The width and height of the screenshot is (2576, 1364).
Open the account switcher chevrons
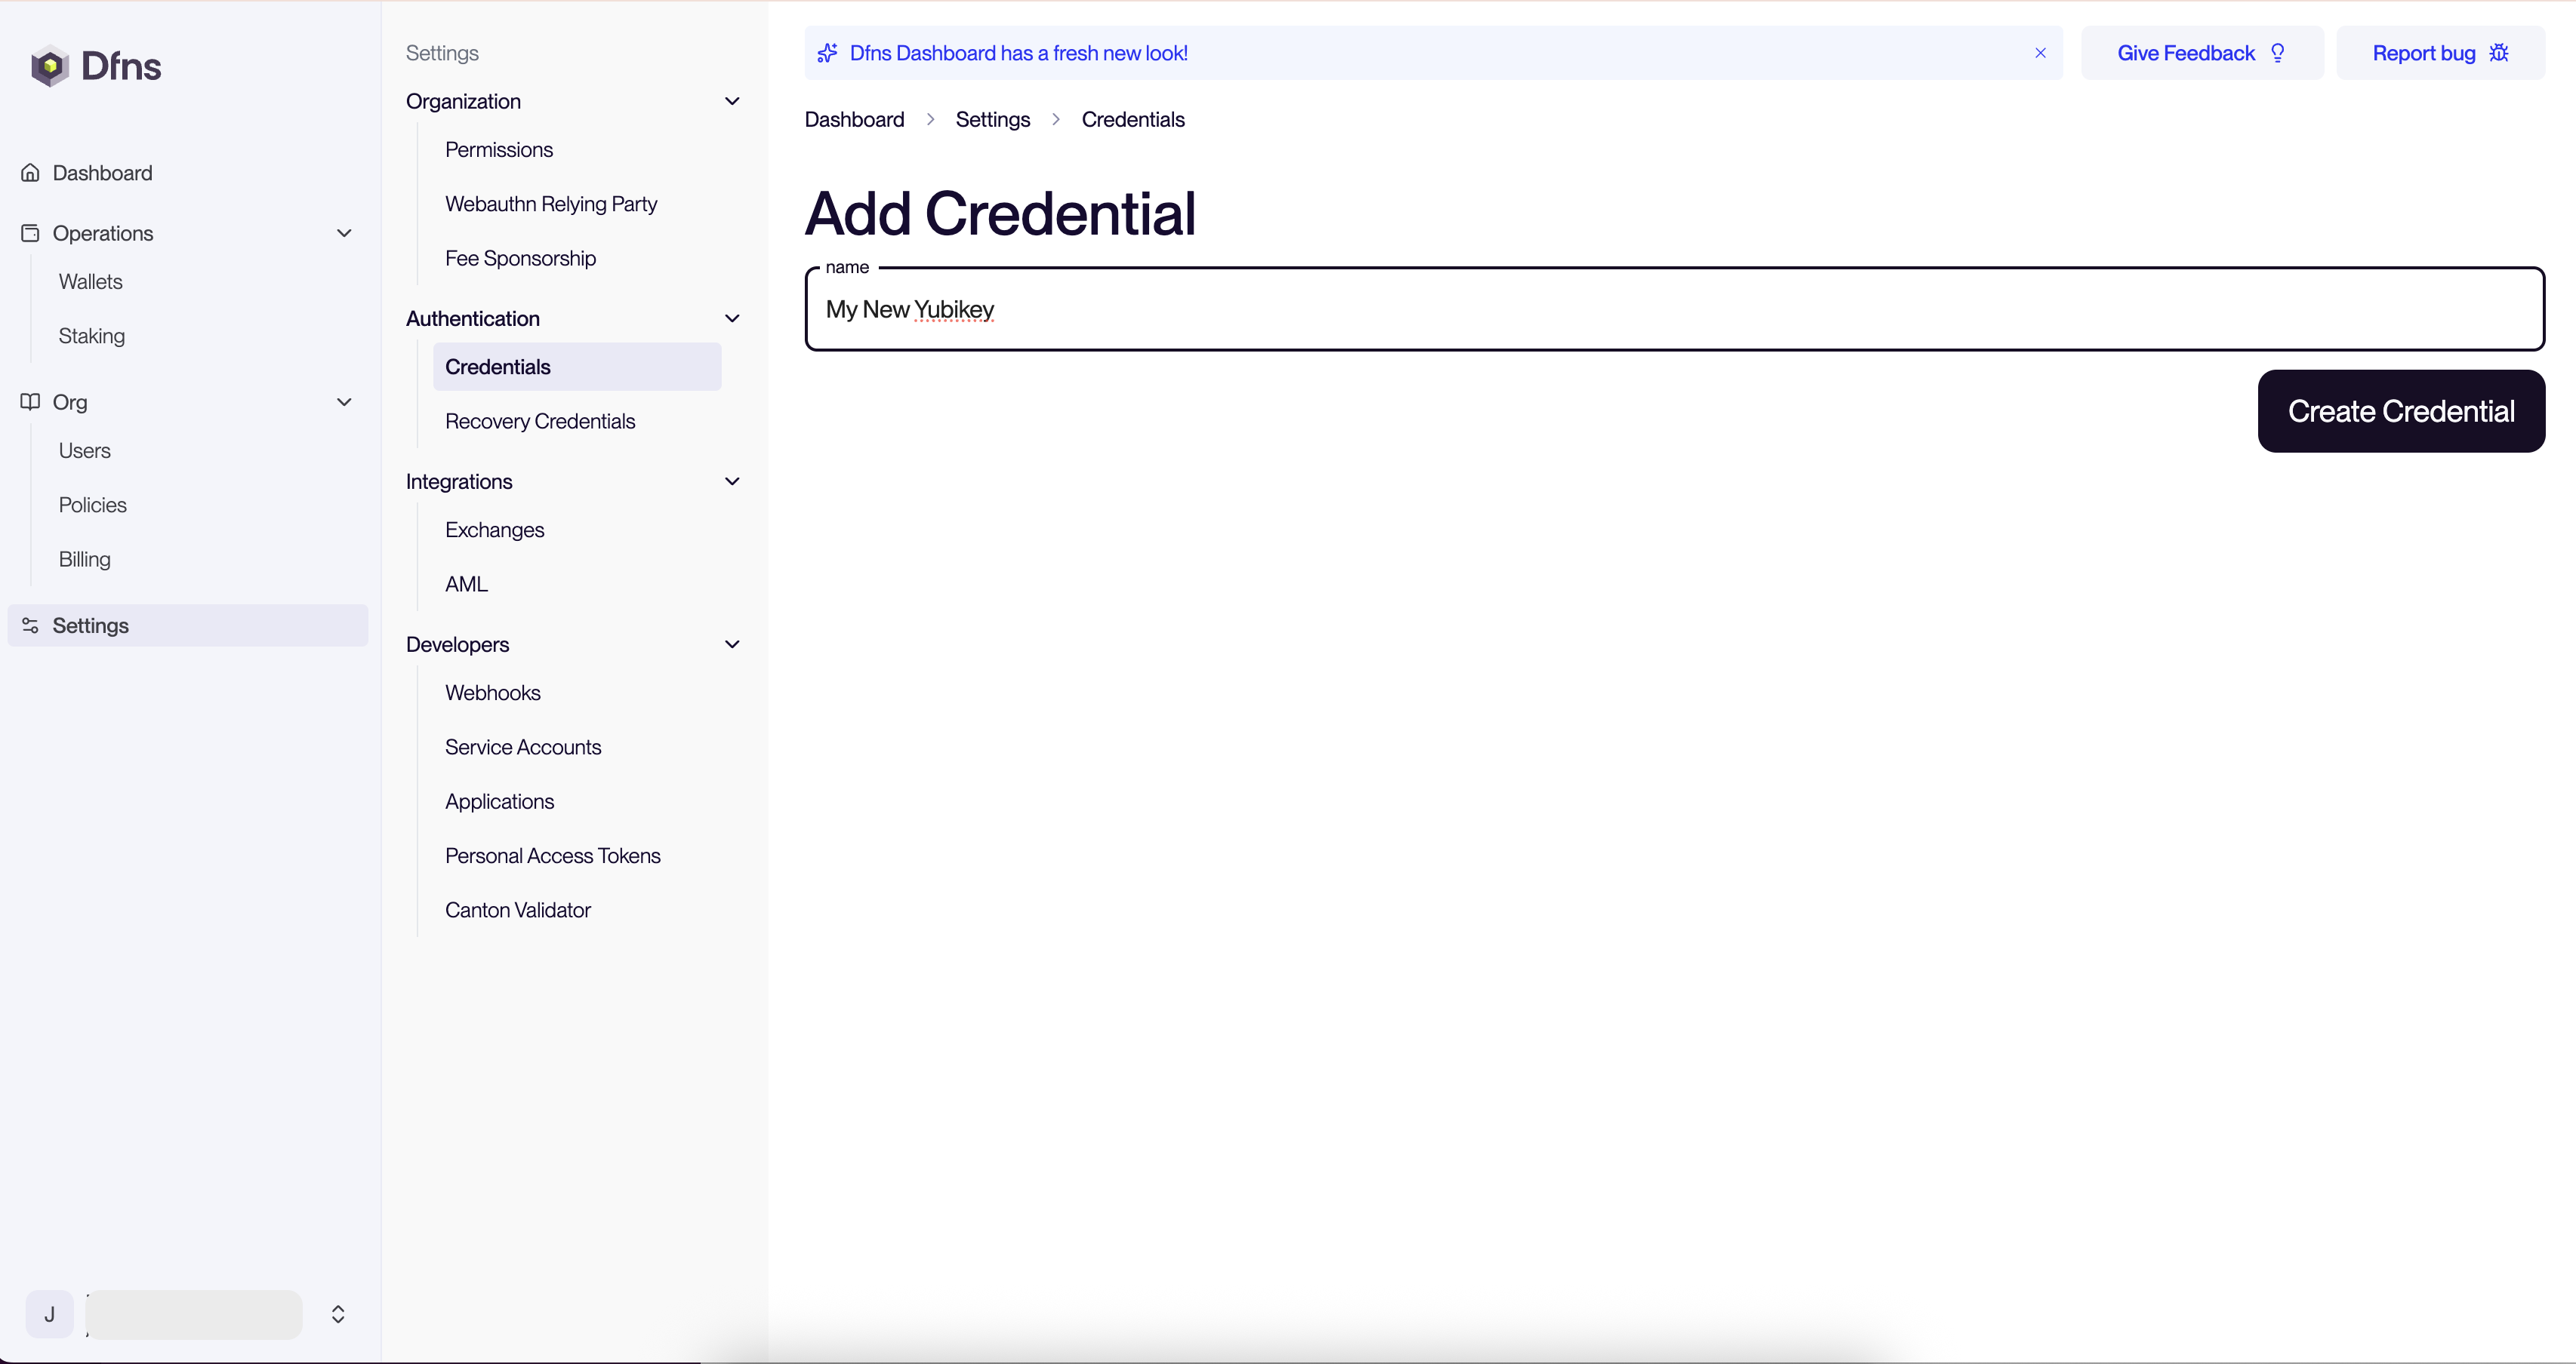click(x=338, y=1314)
